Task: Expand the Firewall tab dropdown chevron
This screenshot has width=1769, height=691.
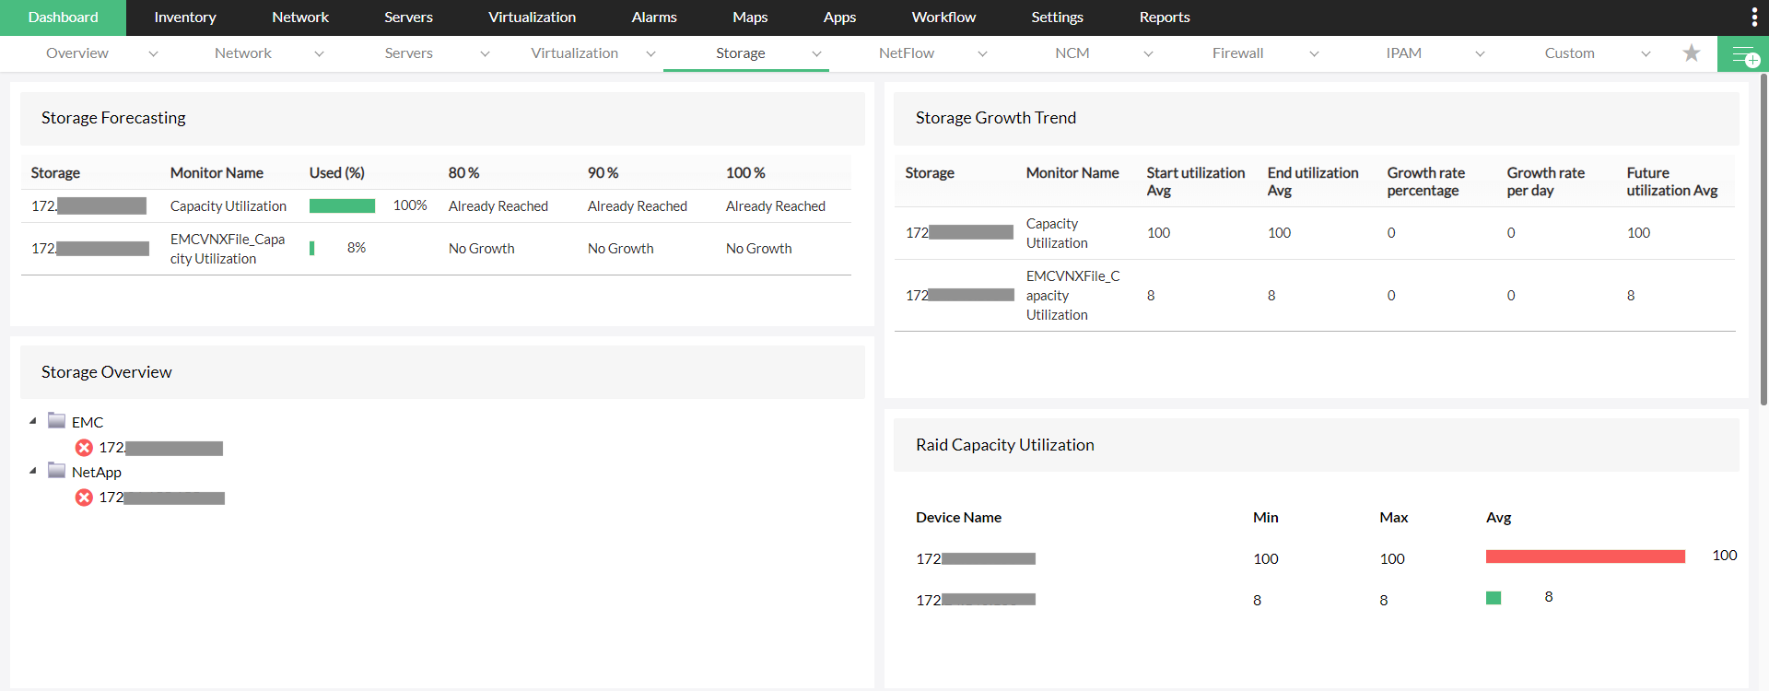Action: click(x=1314, y=54)
